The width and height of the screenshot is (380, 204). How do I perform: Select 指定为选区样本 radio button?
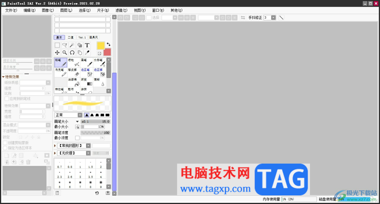click(5, 148)
